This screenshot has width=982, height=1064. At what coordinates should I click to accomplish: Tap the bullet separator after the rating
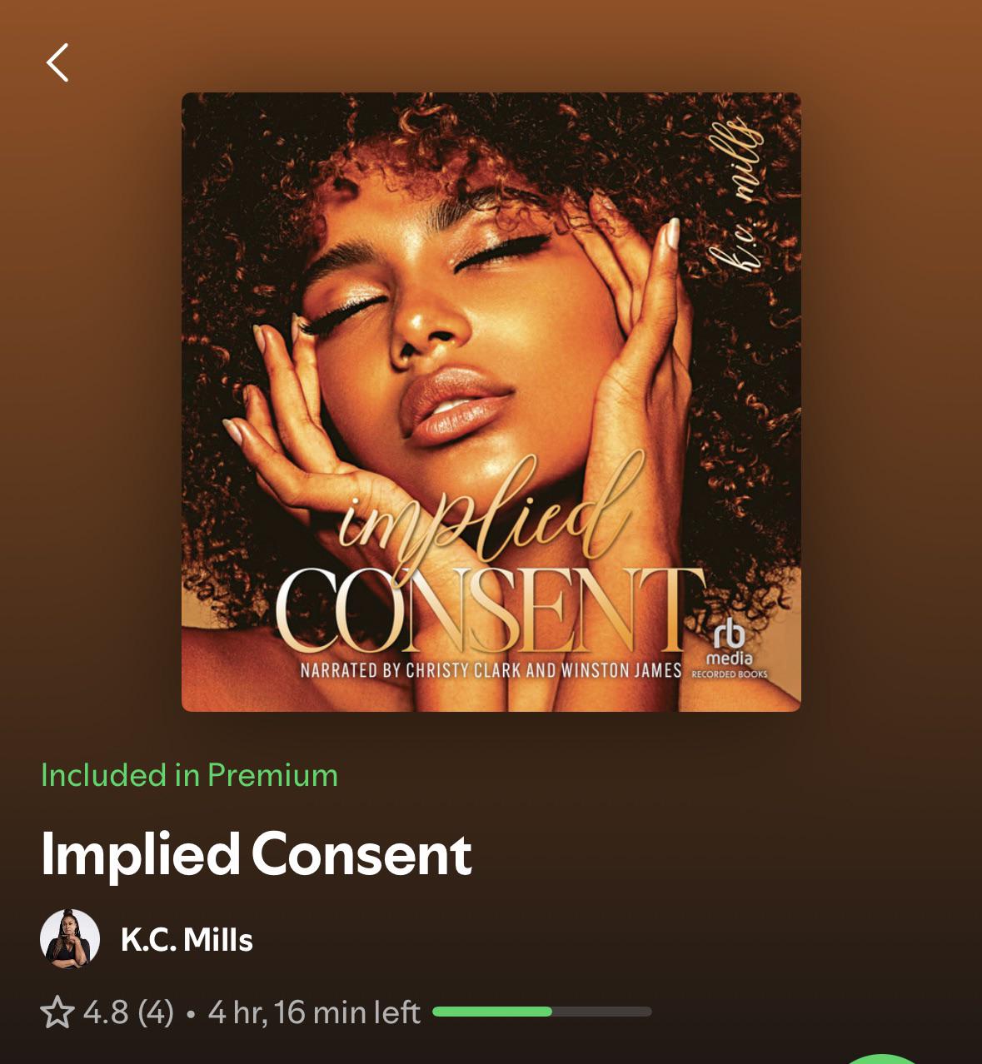pos(192,1014)
